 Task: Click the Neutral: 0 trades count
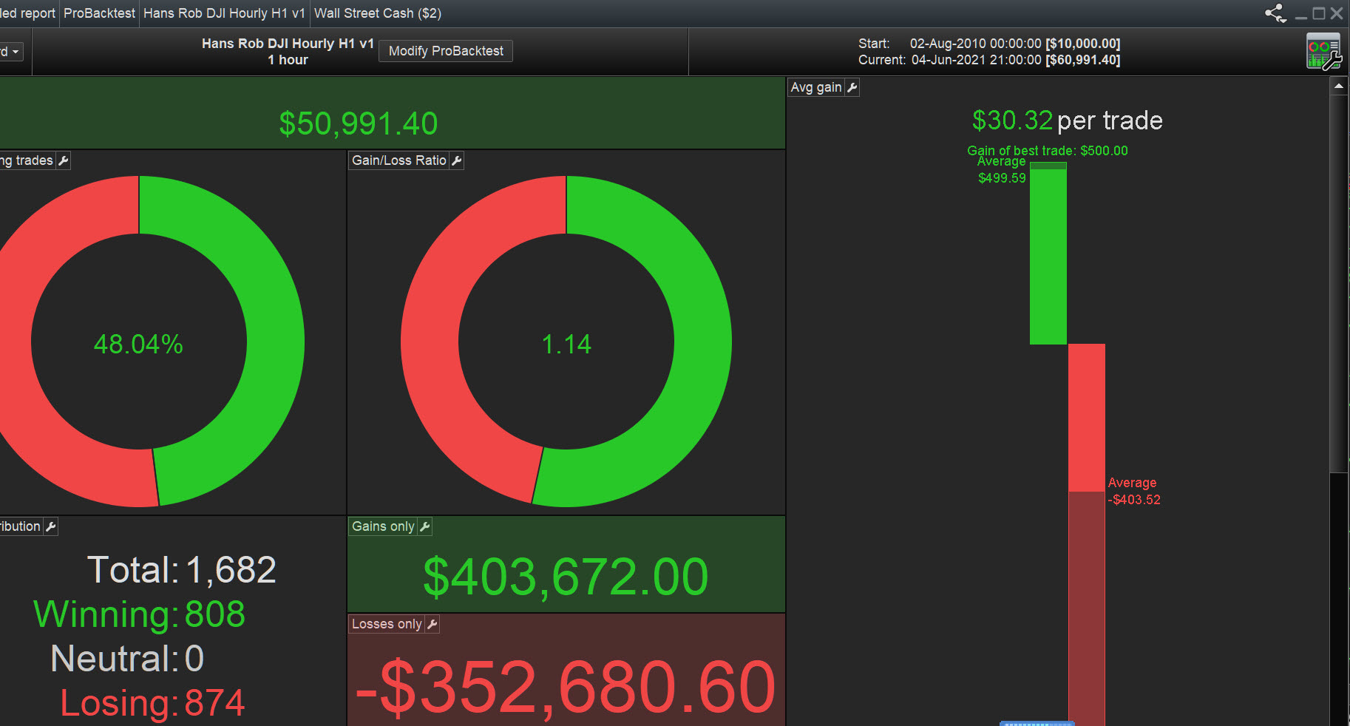point(127,659)
